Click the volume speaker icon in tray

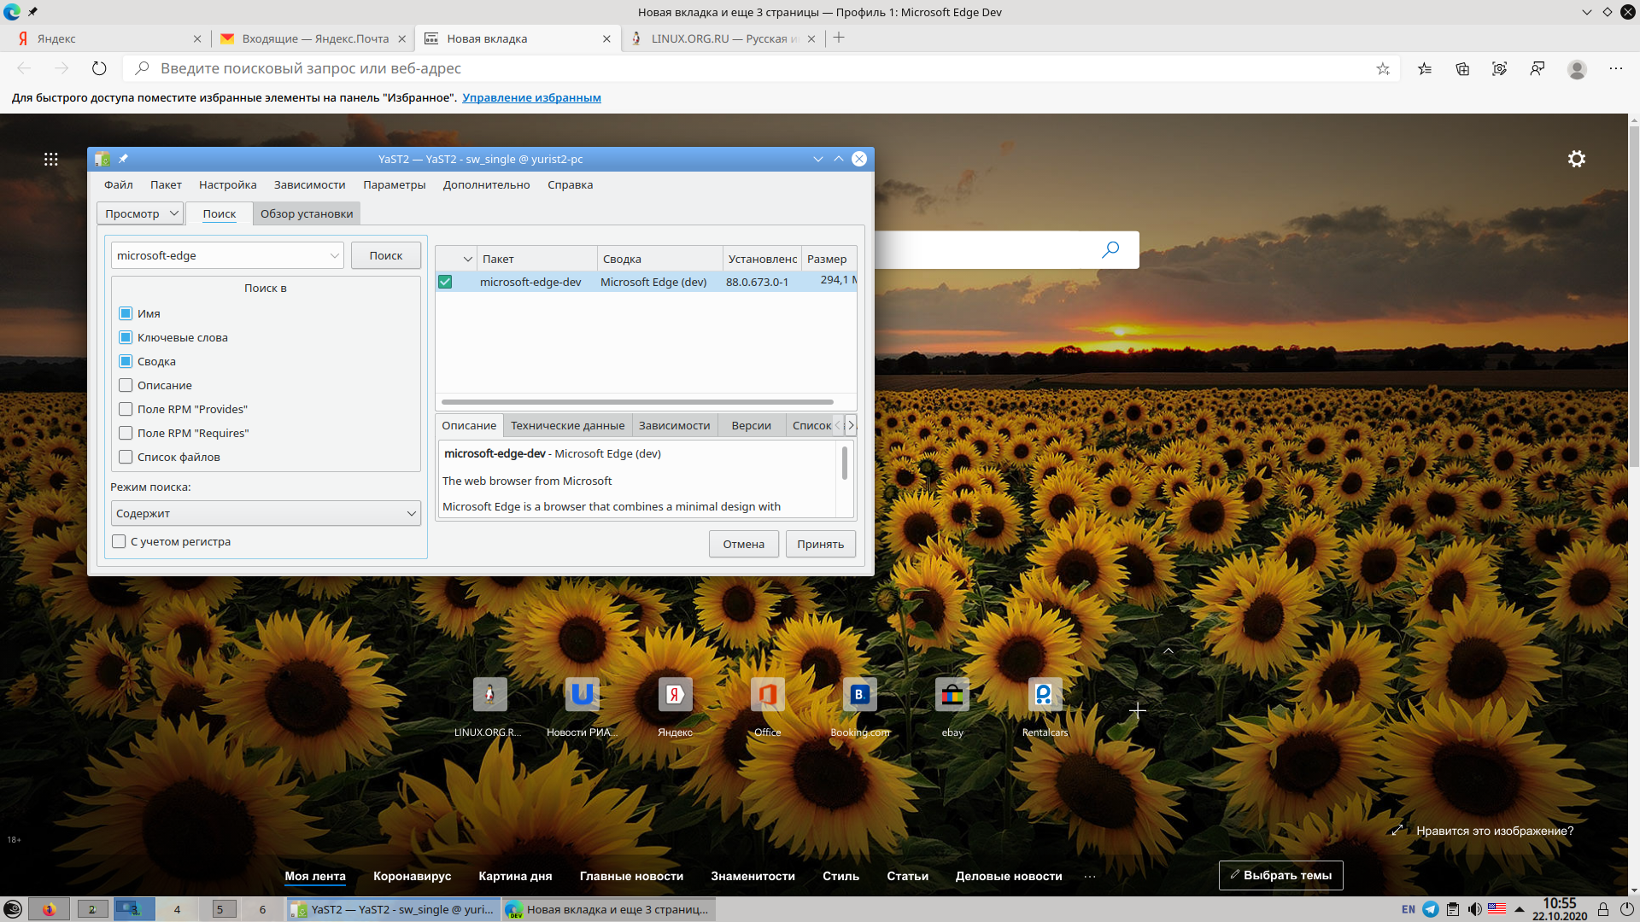[1475, 909]
